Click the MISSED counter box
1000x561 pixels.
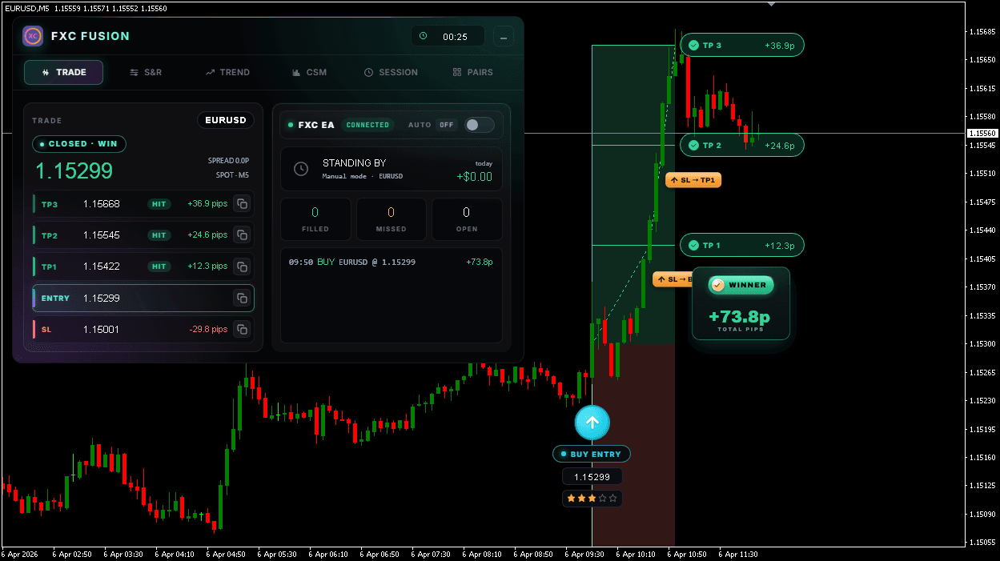[391, 219]
